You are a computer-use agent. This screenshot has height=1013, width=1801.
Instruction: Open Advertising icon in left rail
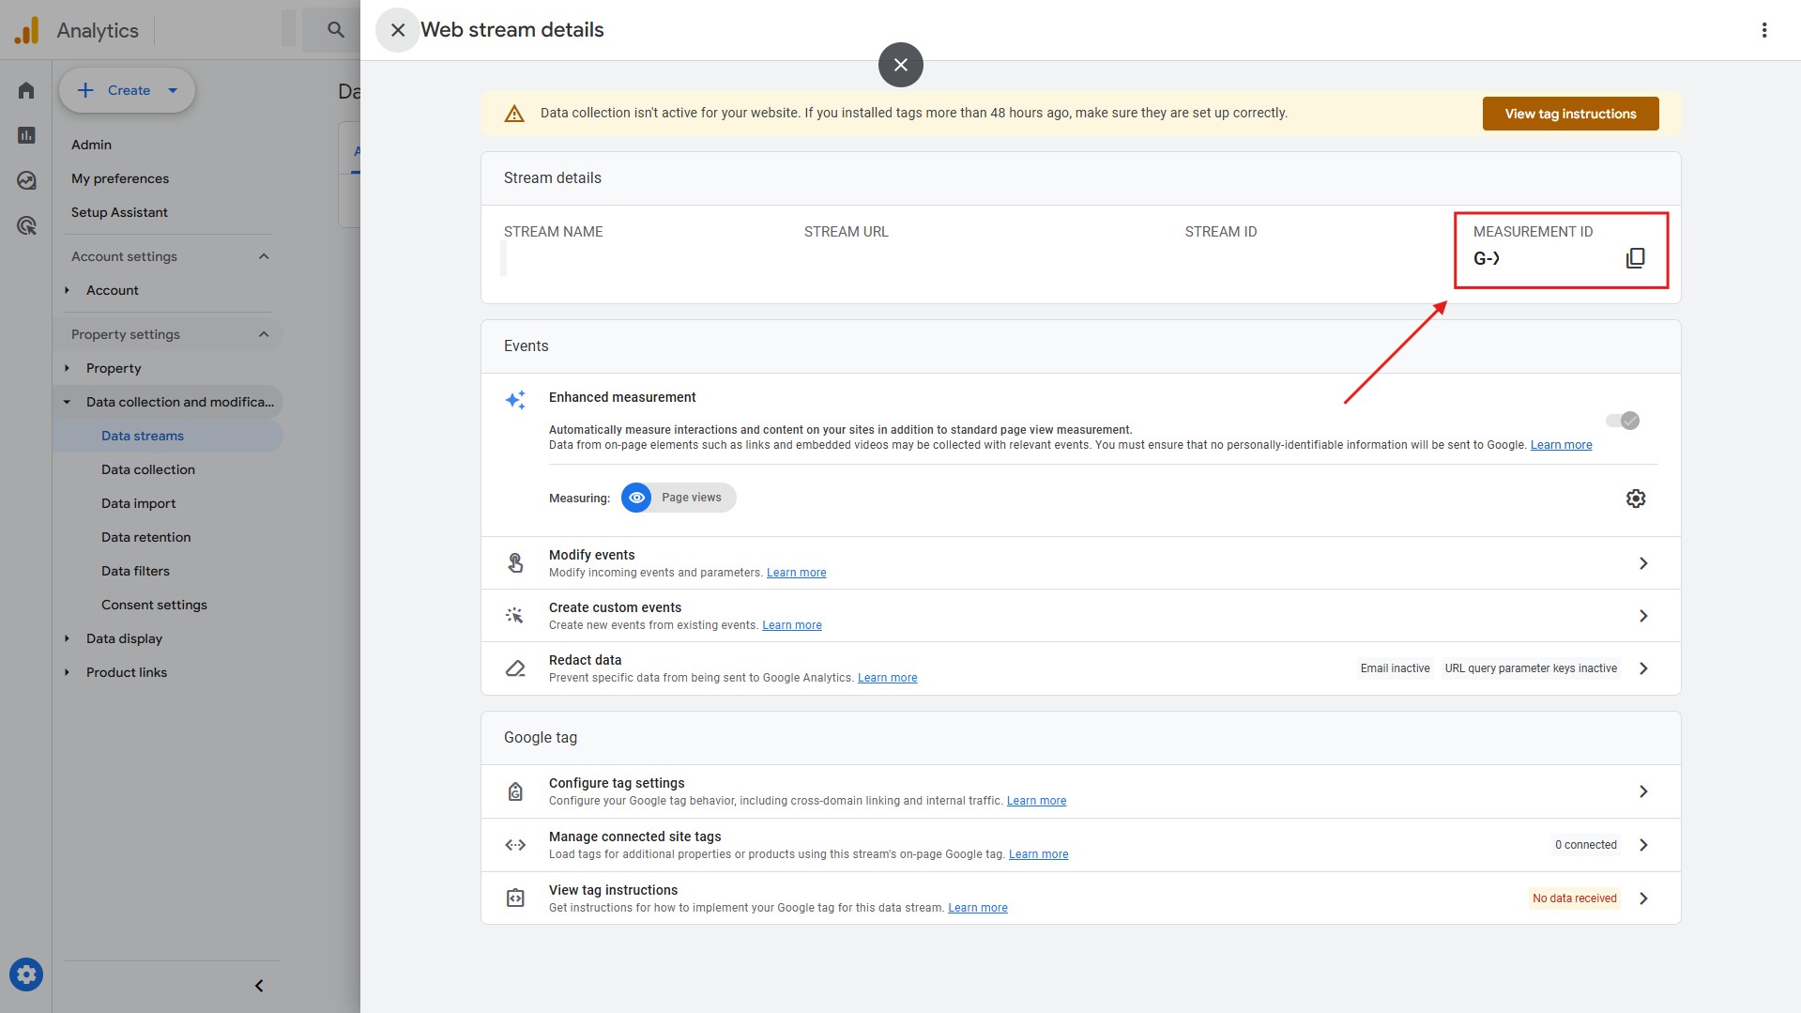(26, 225)
